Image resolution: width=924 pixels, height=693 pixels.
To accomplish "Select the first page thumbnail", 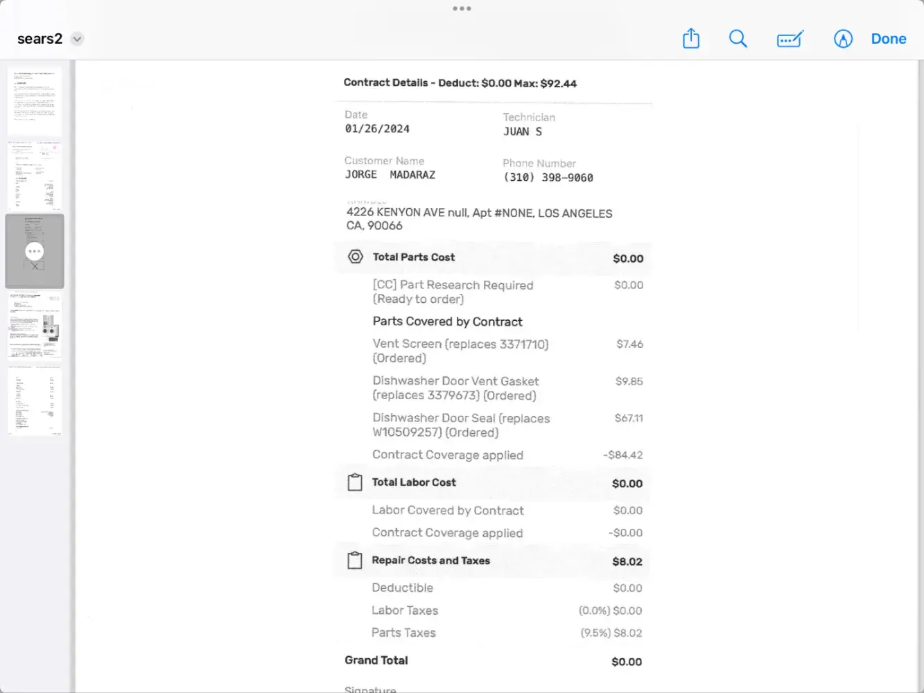I will pyautogui.click(x=35, y=101).
